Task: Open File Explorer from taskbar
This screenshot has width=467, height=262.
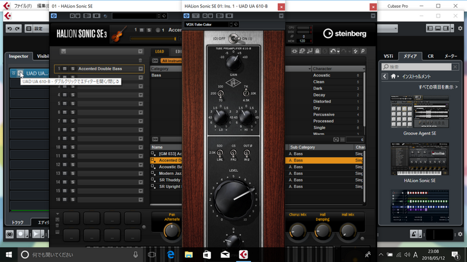Action: (189, 254)
